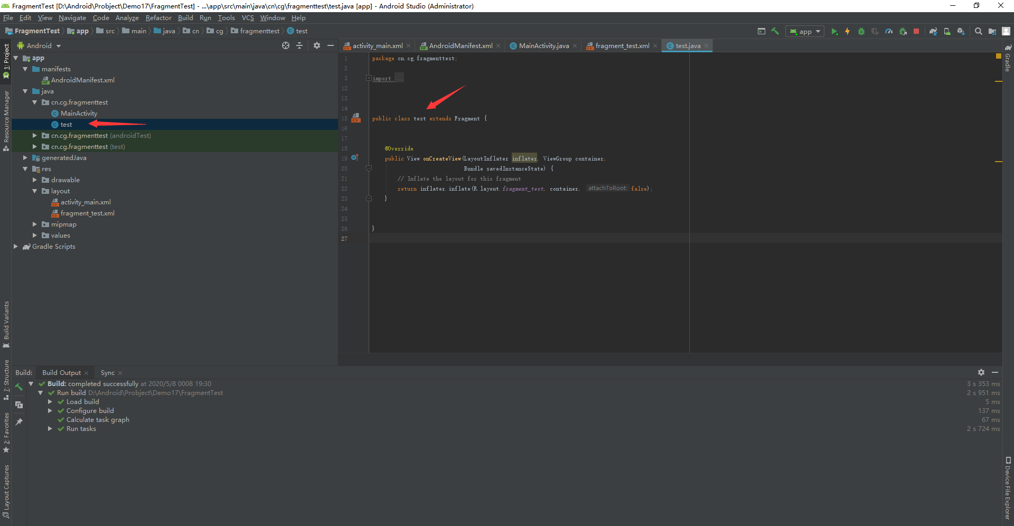Click the related XML gutter icon on line 15
The width and height of the screenshot is (1014, 526).
point(356,118)
